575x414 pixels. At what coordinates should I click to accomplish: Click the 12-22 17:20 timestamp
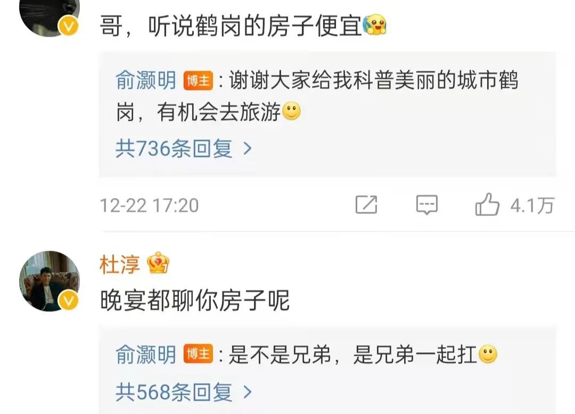point(149,205)
